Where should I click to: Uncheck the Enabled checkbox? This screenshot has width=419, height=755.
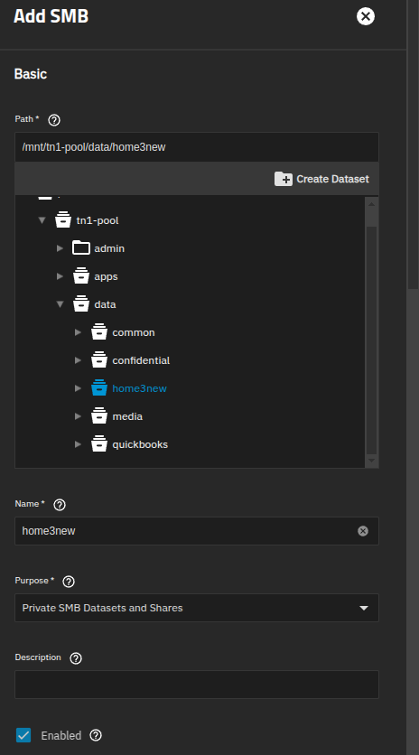click(x=23, y=735)
